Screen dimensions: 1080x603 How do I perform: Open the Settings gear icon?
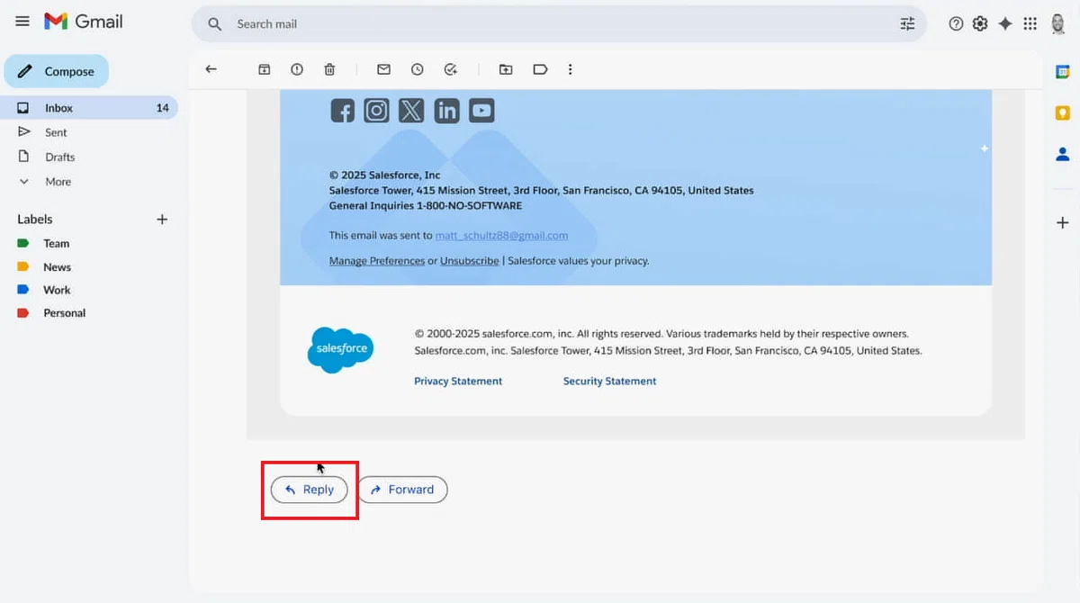(980, 24)
